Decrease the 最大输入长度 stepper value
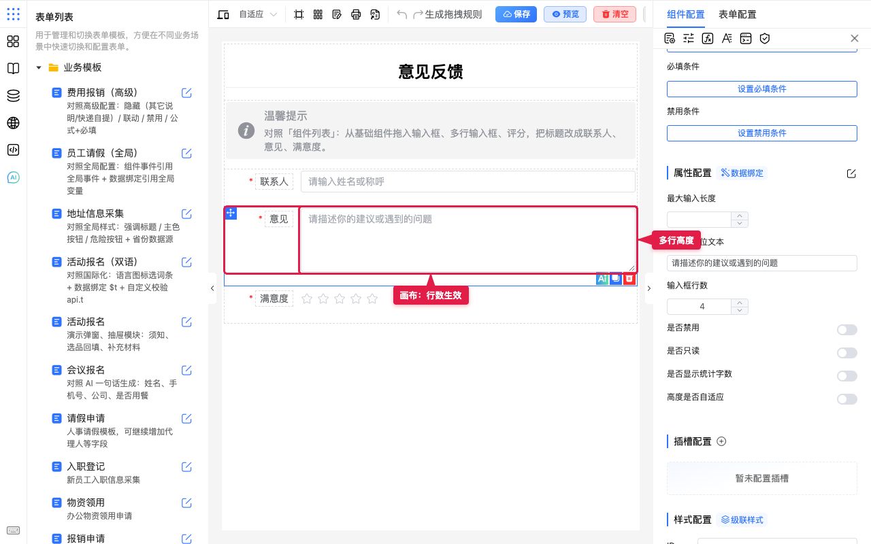871x544 pixels. pos(740,224)
